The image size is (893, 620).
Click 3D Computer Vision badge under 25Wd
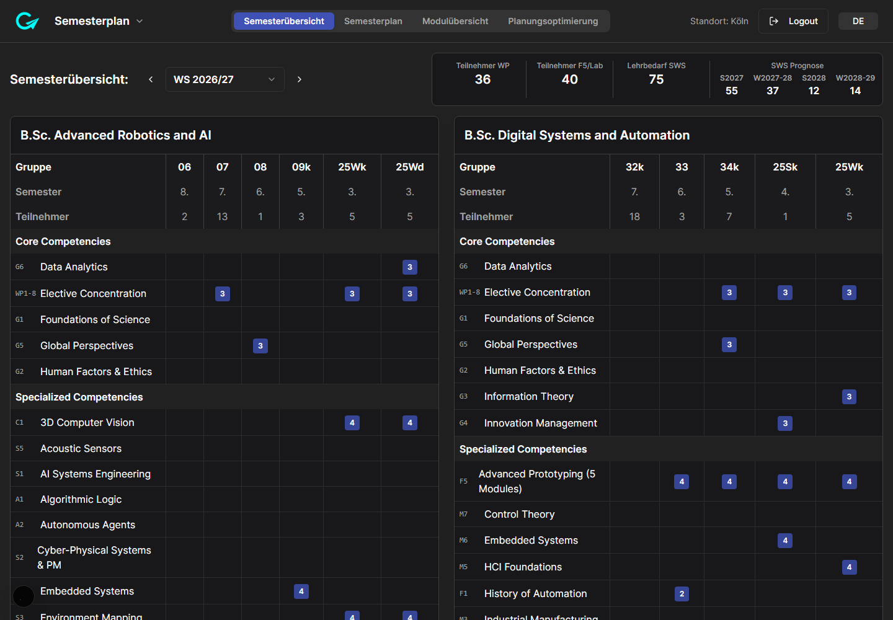click(410, 423)
